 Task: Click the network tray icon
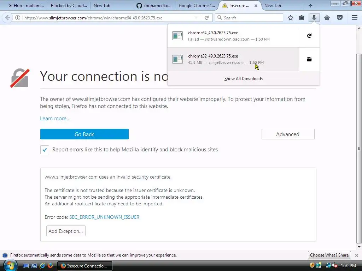(x=328, y=266)
